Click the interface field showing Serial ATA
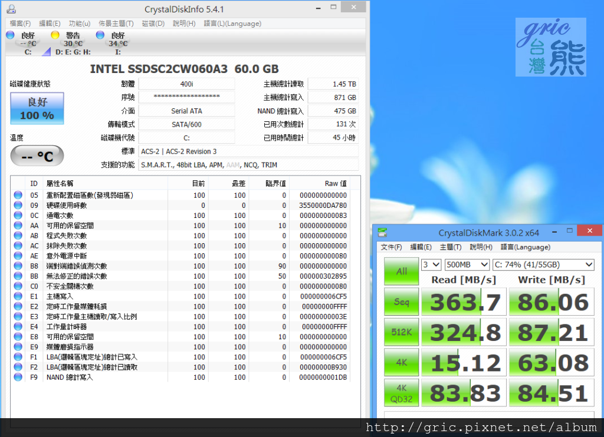This screenshot has height=437, width=604. click(186, 111)
